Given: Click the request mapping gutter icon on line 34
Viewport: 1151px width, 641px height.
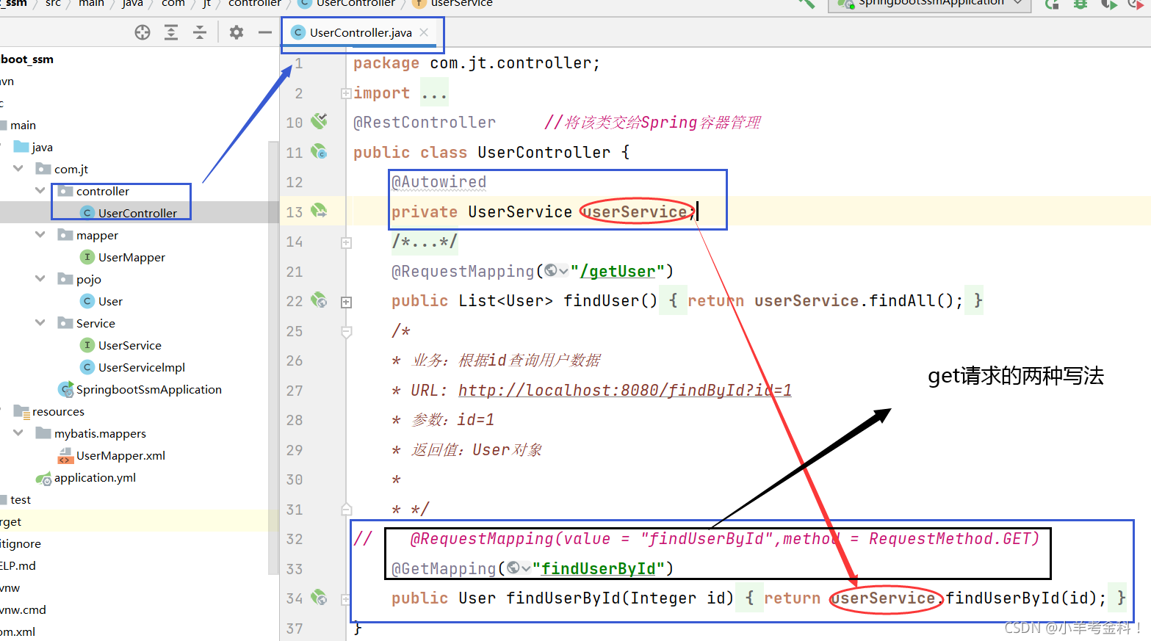Looking at the screenshot, I should (319, 598).
